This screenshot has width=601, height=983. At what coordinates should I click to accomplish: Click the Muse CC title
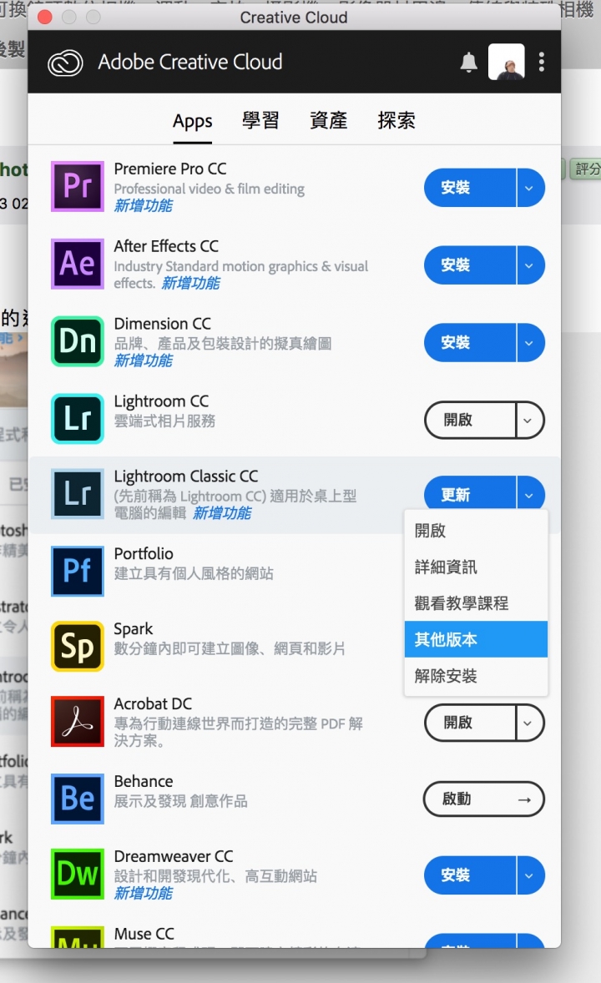(144, 934)
